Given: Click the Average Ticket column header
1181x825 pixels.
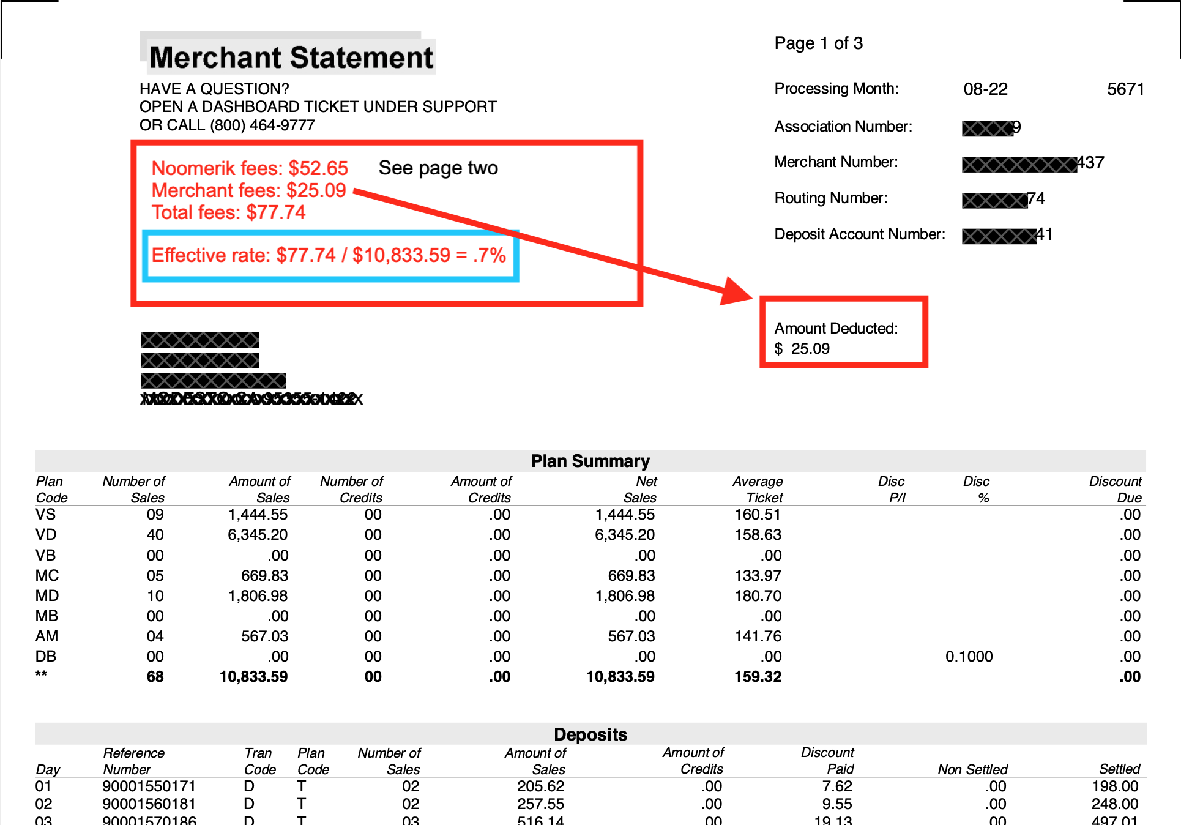Looking at the screenshot, I should click(x=758, y=490).
